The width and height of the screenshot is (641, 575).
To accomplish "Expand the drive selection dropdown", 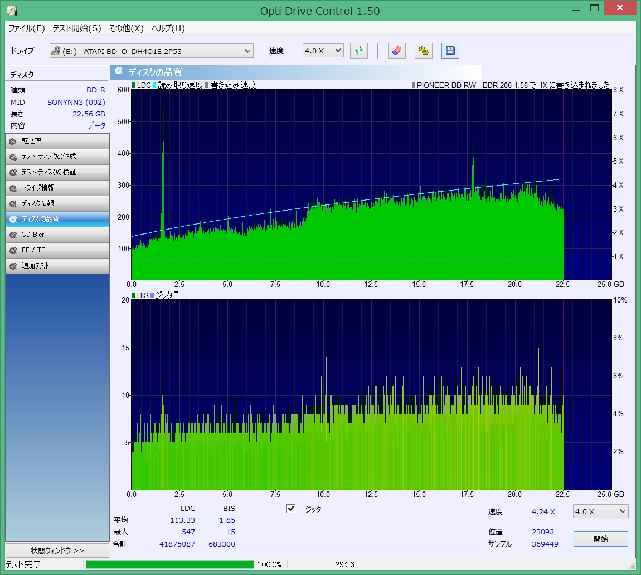I will [x=248, y=51].
